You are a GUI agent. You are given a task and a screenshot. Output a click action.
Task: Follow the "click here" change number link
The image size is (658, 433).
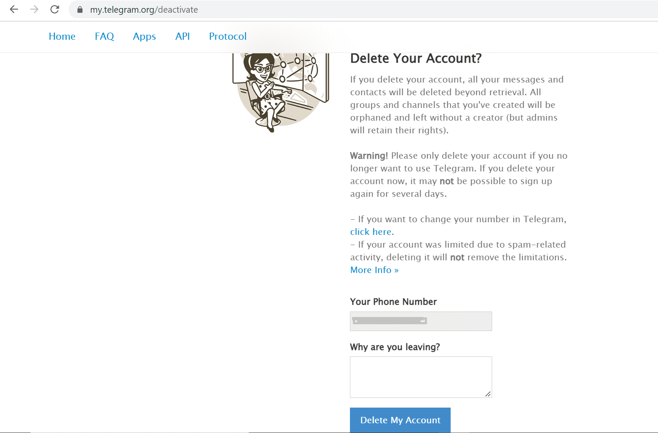(x=371, y=232)
